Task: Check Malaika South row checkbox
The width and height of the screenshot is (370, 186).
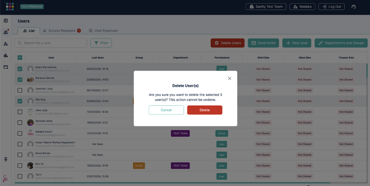Action: coord(20,133)
